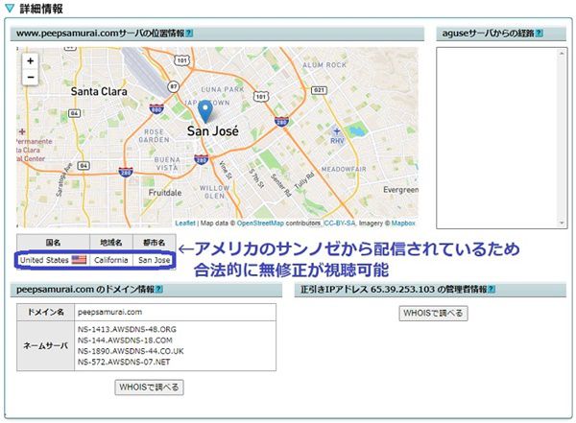Open the CC-BY-SA license link
This screenshot has width=576, height=423.
point(340,223)
